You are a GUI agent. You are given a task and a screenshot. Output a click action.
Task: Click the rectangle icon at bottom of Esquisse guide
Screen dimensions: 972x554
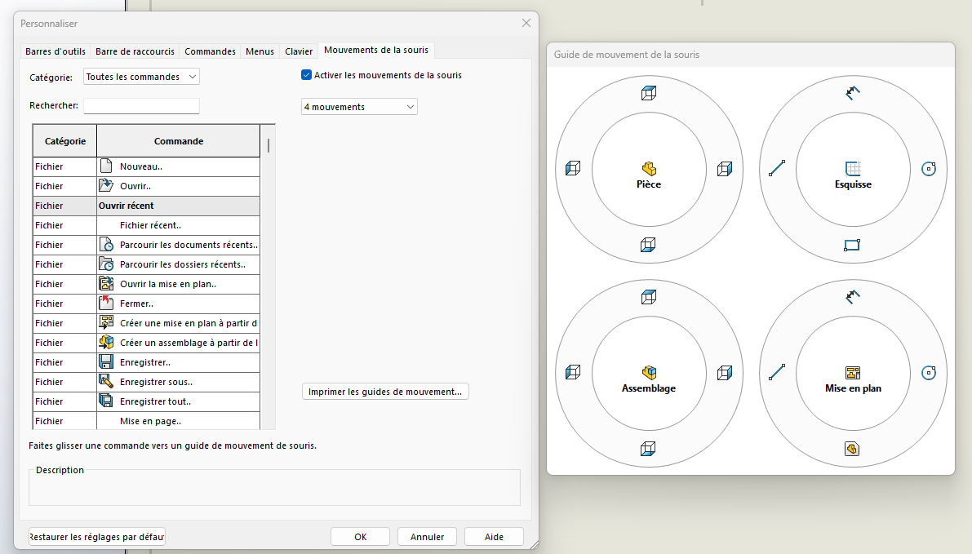point(852,245)
